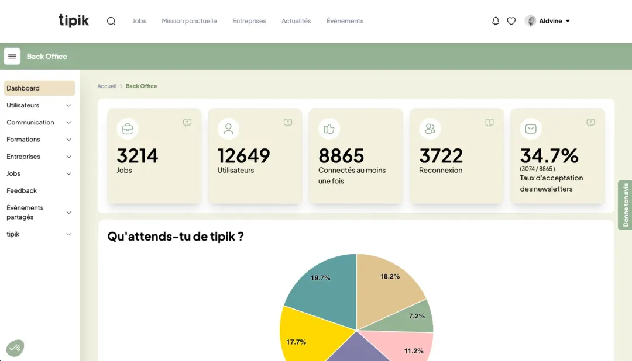Go to Jobs in top navigation

pyautogui.click(x=139, y=21)
